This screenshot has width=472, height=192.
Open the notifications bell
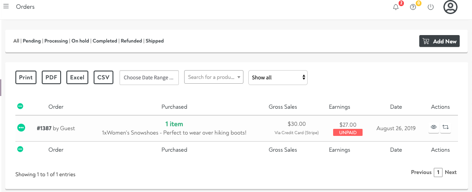click(396, 7)
